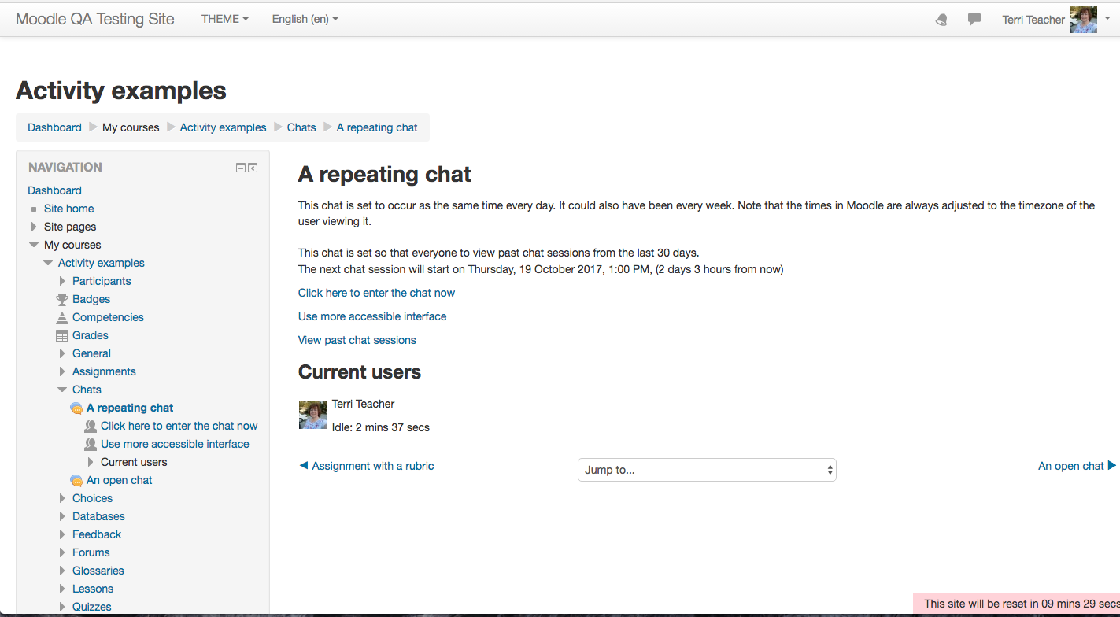This screenshot has width=1120, height=617.
Task: Click navigation link Use more accessible interface
Action: (175, 444)
